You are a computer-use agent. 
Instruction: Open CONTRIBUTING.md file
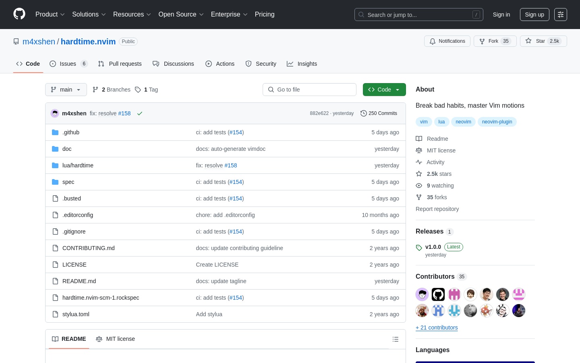coord(89,248)
